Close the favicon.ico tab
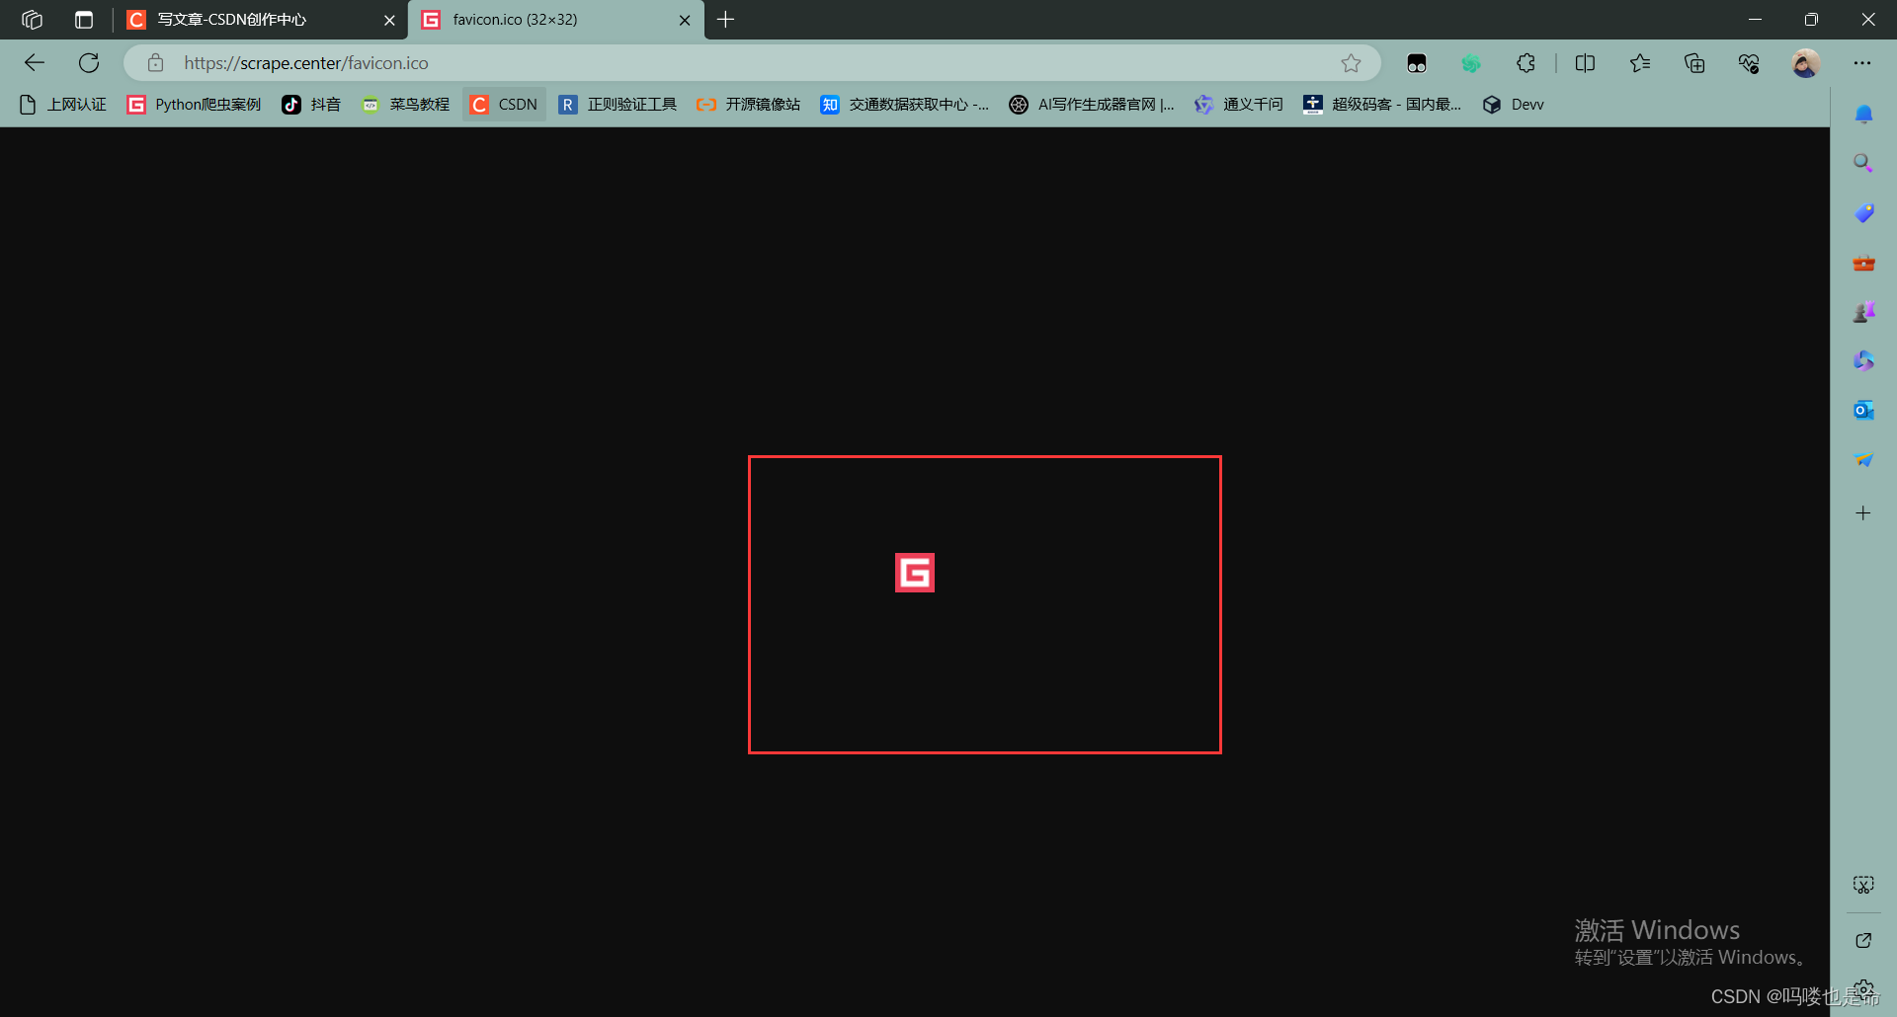The image size is (1897, 1017). (685, 20)
